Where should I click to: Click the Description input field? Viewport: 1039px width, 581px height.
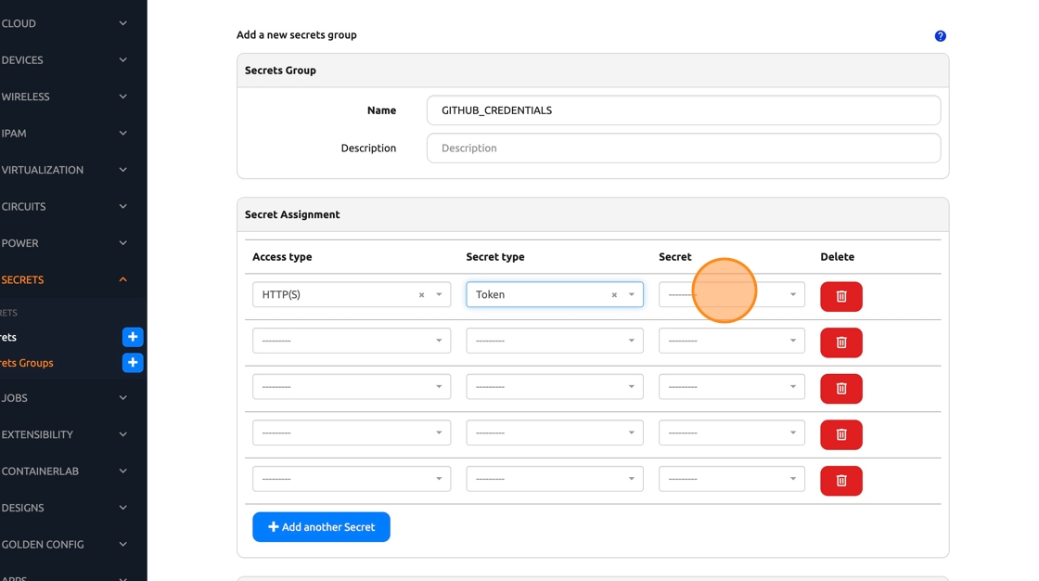pyautogui.click(x=683, y=148)
